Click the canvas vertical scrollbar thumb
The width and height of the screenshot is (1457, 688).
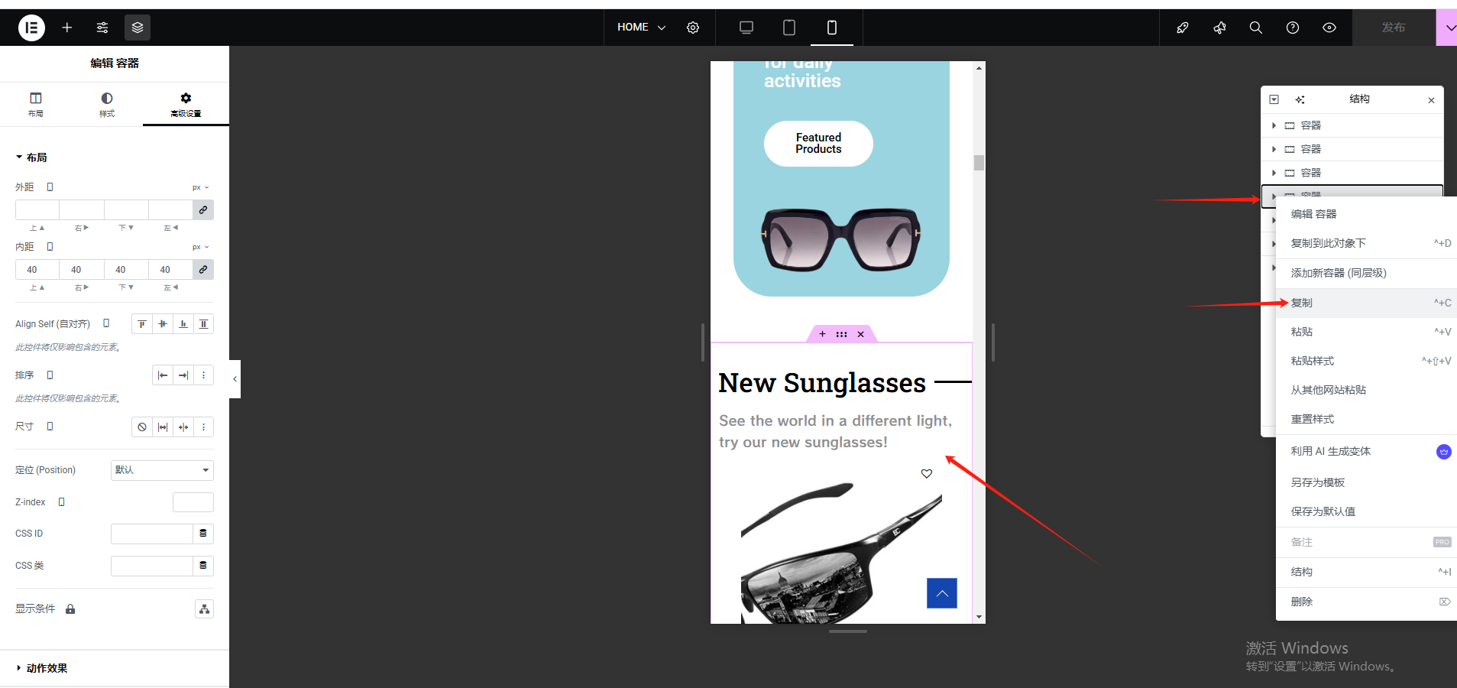pyautogui.click(x=979, y=163)
